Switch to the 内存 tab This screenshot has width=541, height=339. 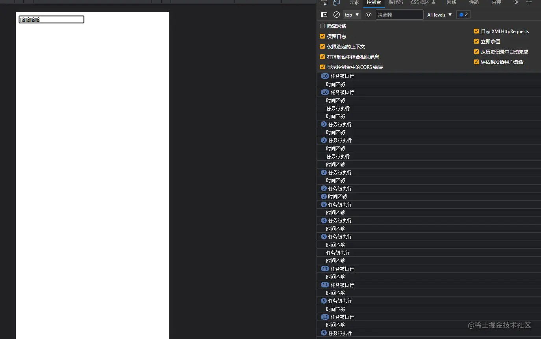pos(496,2)
